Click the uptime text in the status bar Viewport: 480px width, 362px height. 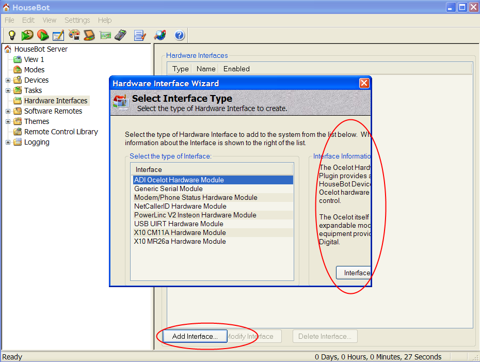[378, 357]
